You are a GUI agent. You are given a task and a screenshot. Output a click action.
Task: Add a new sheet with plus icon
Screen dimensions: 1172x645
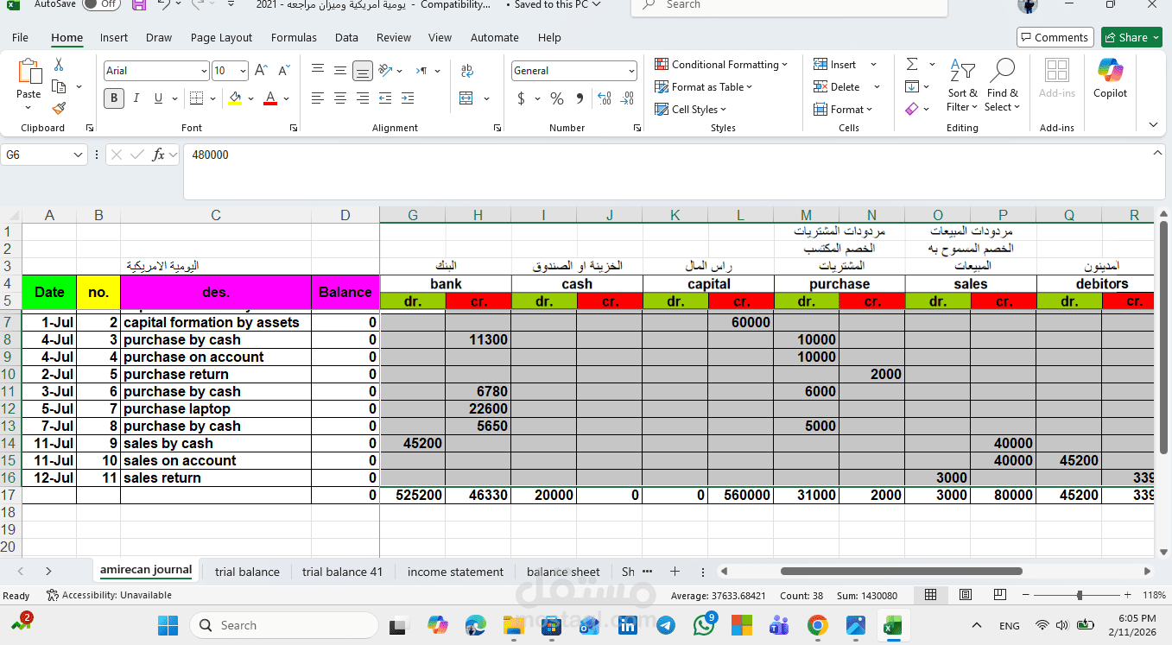(675, 572)
